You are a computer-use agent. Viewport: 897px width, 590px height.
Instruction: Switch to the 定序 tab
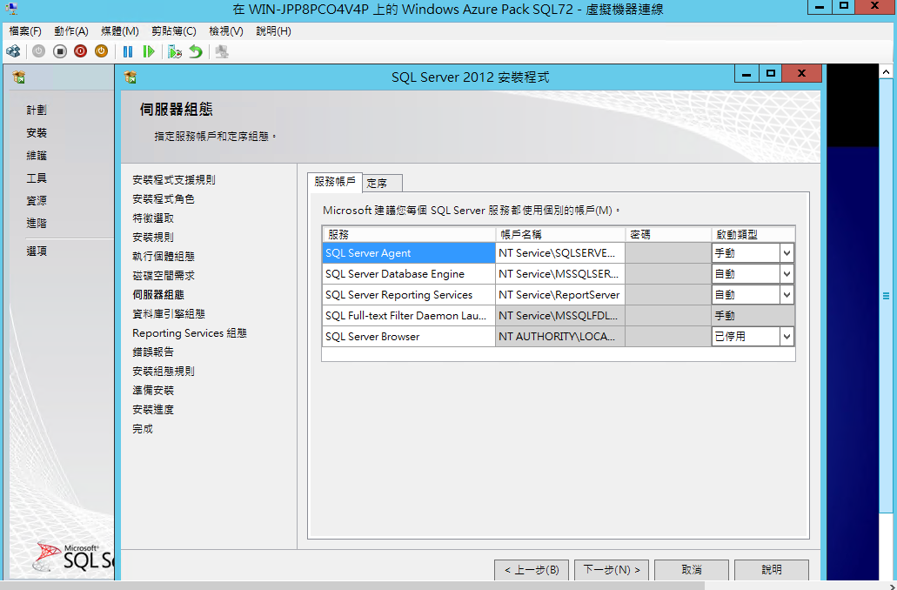pyautogui.click(x=383, y=183)
